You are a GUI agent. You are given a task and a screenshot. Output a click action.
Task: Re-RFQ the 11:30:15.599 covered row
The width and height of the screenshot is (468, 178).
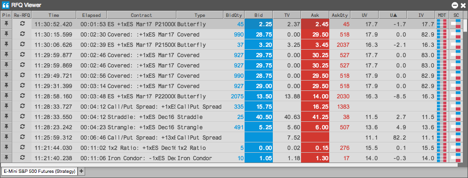click(x=22, y=35)
